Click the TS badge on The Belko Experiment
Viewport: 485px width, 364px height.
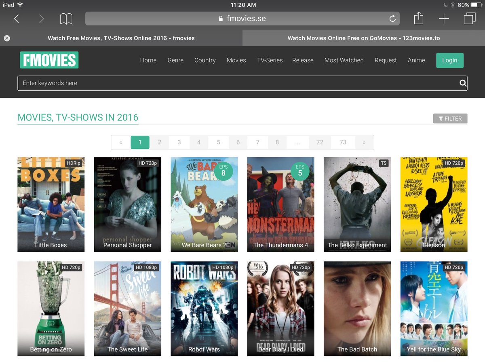pos(384,163)
